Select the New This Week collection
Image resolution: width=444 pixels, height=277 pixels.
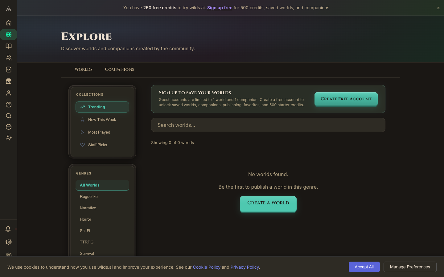click(102, 120)
